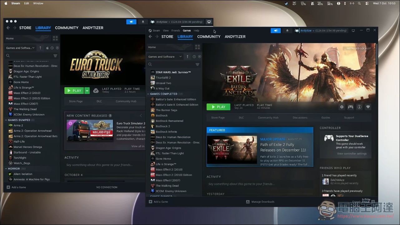Open the Friends menu in front window
The height and width of the screenshot is (225, 400).
click(176, 31)
